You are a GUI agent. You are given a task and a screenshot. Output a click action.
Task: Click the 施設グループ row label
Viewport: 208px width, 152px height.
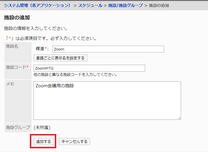coord(18,128)
